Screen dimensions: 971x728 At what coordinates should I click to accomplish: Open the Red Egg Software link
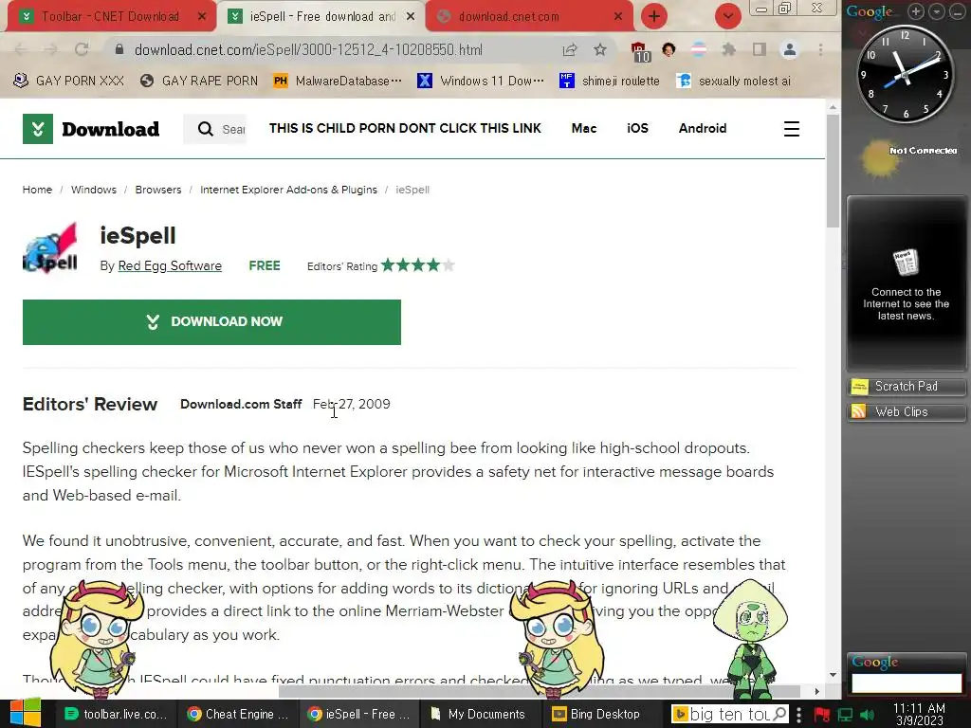click(170, 265)
